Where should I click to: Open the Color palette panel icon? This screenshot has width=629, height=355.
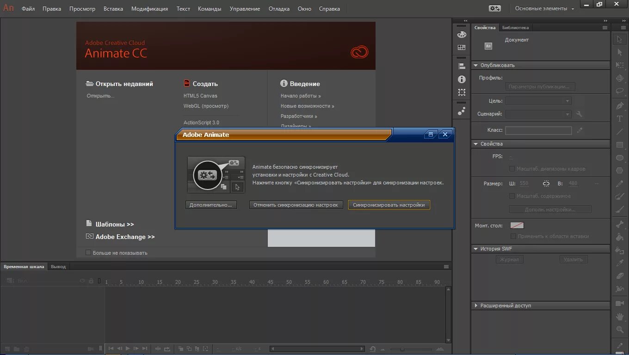462,35
